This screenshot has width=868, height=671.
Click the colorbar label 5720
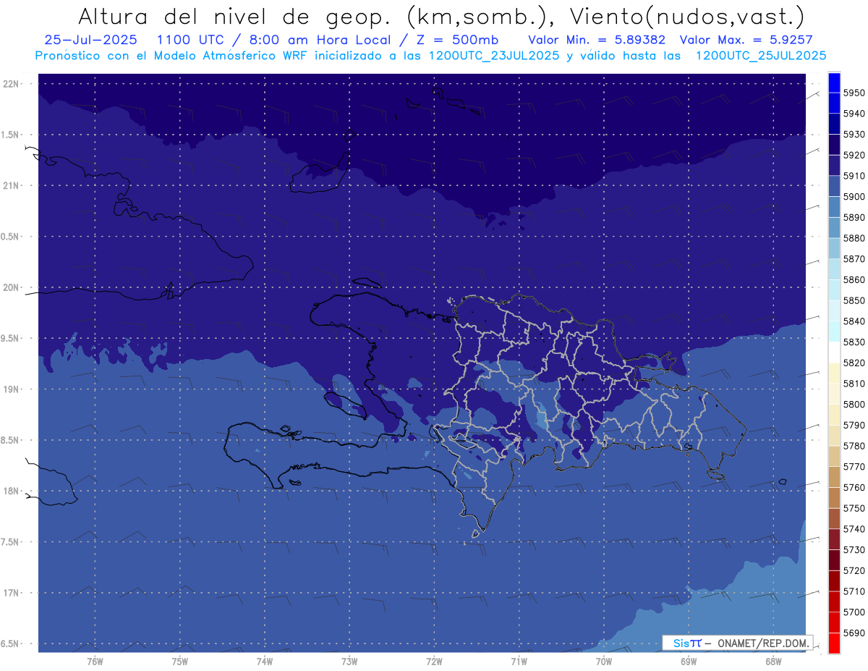click(854, 571)
